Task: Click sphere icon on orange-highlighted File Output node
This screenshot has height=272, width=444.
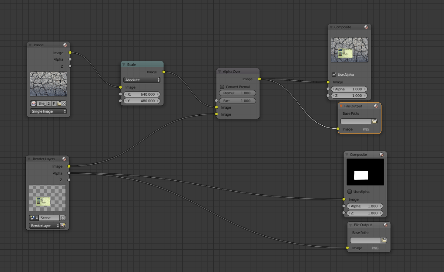Action: click(376, 106)
